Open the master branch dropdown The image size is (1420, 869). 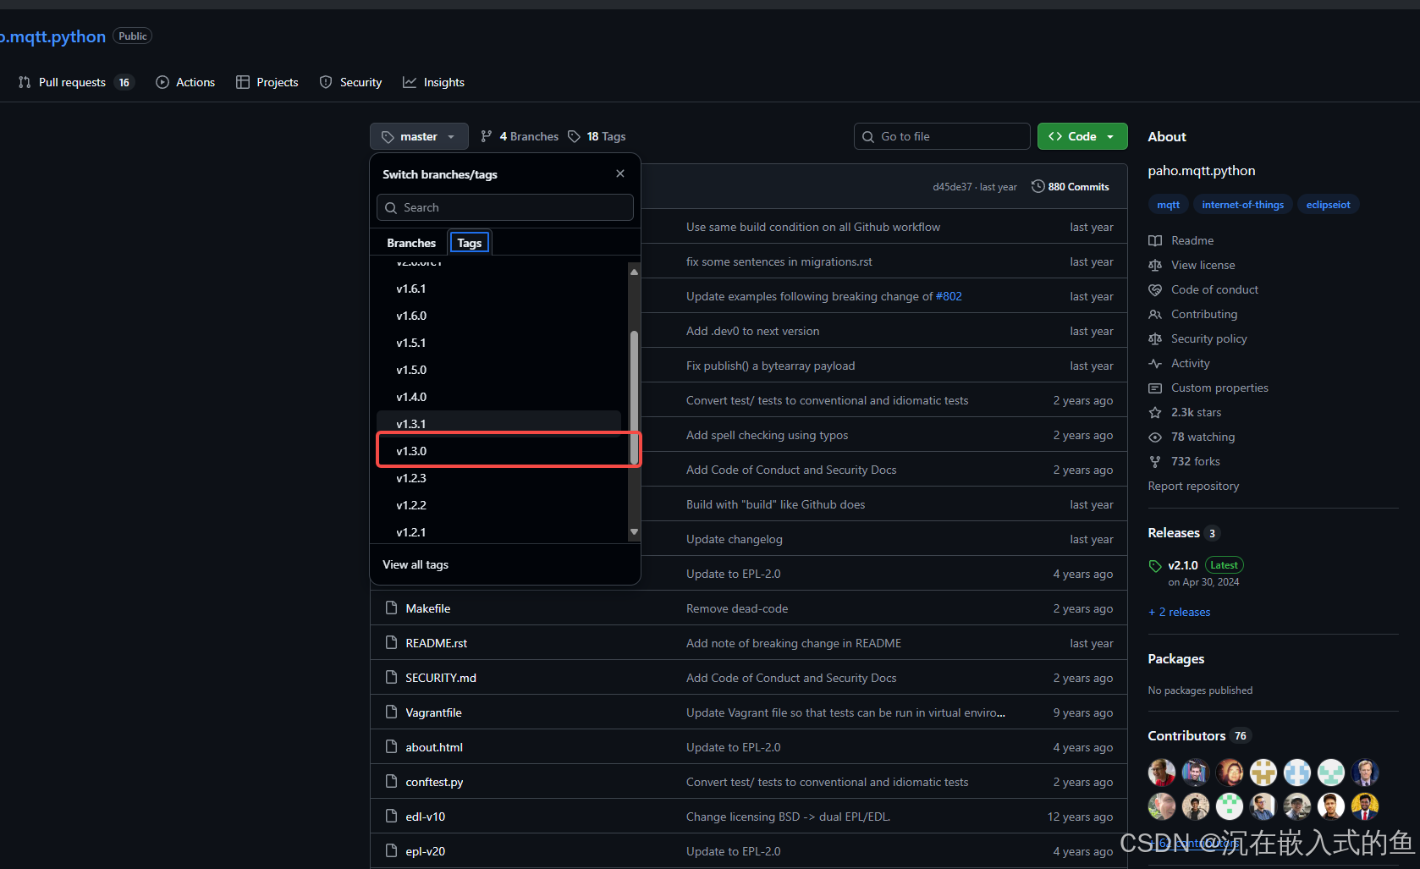(419, 136)
